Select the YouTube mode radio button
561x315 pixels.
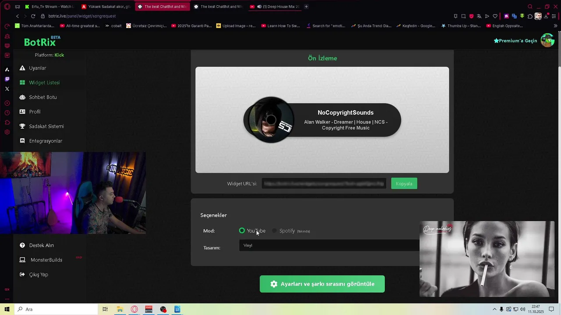point(242,231)
